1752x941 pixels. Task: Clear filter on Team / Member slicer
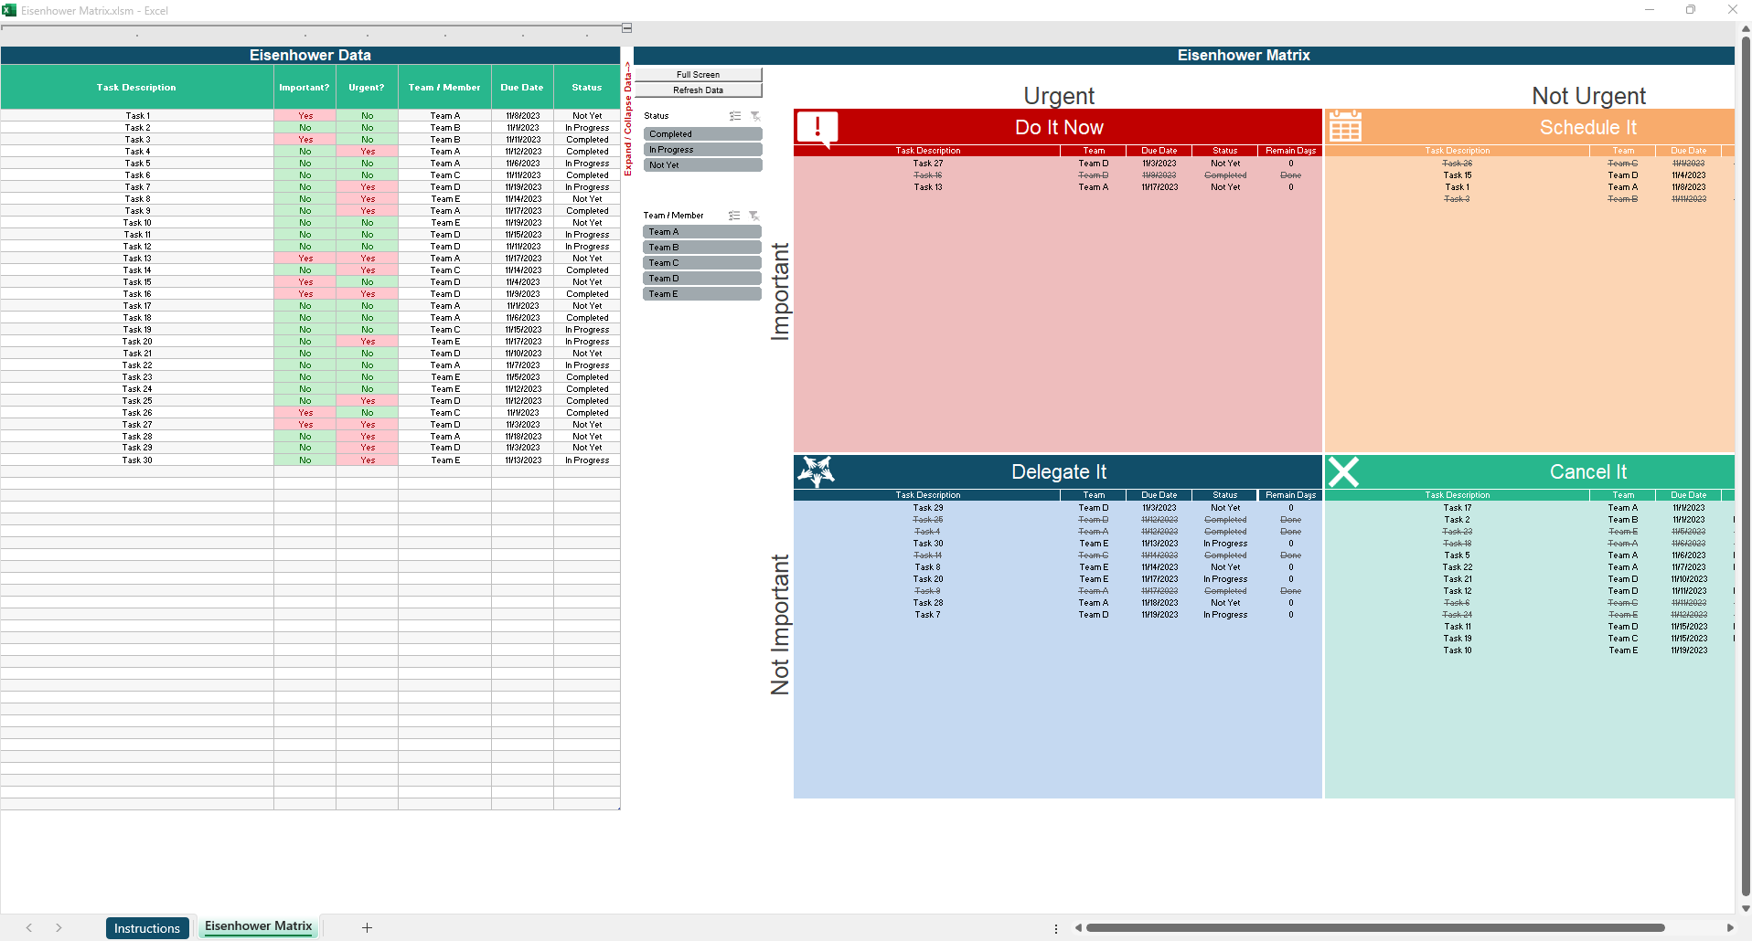(x=754, y=216)
